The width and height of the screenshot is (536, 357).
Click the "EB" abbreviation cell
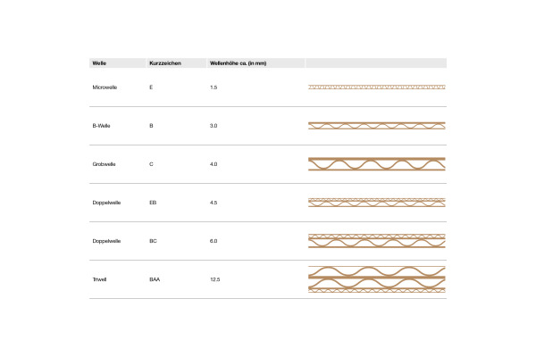tap(154, 203)
